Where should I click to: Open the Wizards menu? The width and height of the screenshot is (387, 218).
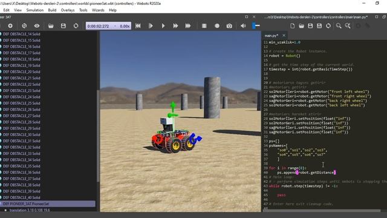(98, 10)
